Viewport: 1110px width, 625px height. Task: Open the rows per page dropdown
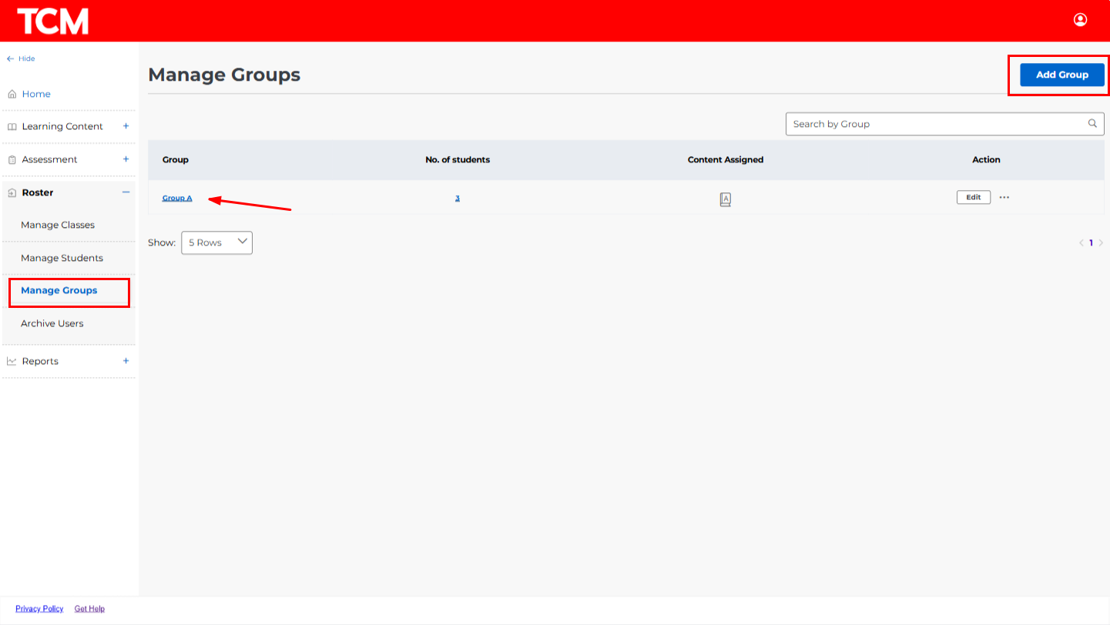(216, 242)
